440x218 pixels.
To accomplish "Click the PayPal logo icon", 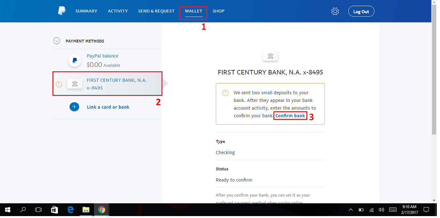I will tap(62, 11).
